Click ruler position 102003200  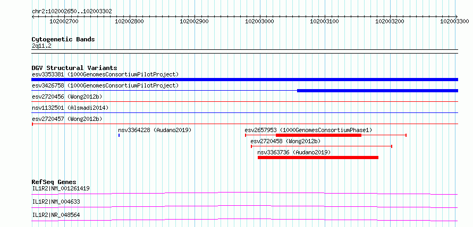point(390,21)
